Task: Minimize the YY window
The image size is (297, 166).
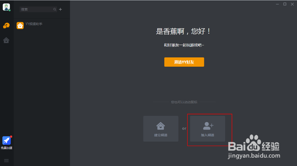Action: click(277, 4)
